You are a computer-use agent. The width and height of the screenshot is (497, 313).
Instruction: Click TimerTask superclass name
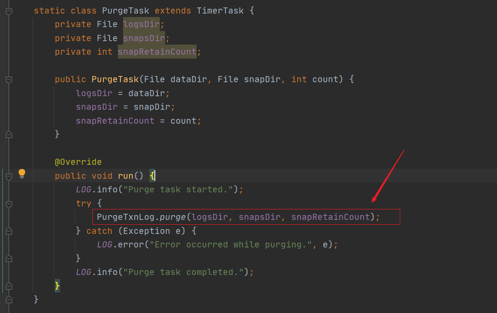[220, 11]
